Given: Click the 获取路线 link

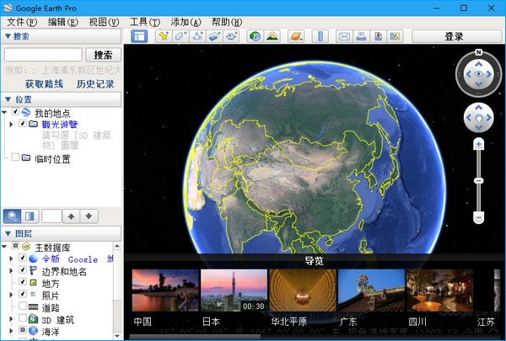Looking at the screenshot, I should (45, 83).
